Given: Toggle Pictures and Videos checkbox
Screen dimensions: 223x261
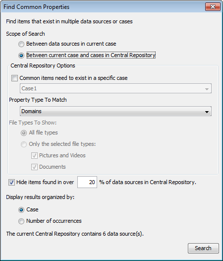Looking at the screenshot, I should 34,156.
